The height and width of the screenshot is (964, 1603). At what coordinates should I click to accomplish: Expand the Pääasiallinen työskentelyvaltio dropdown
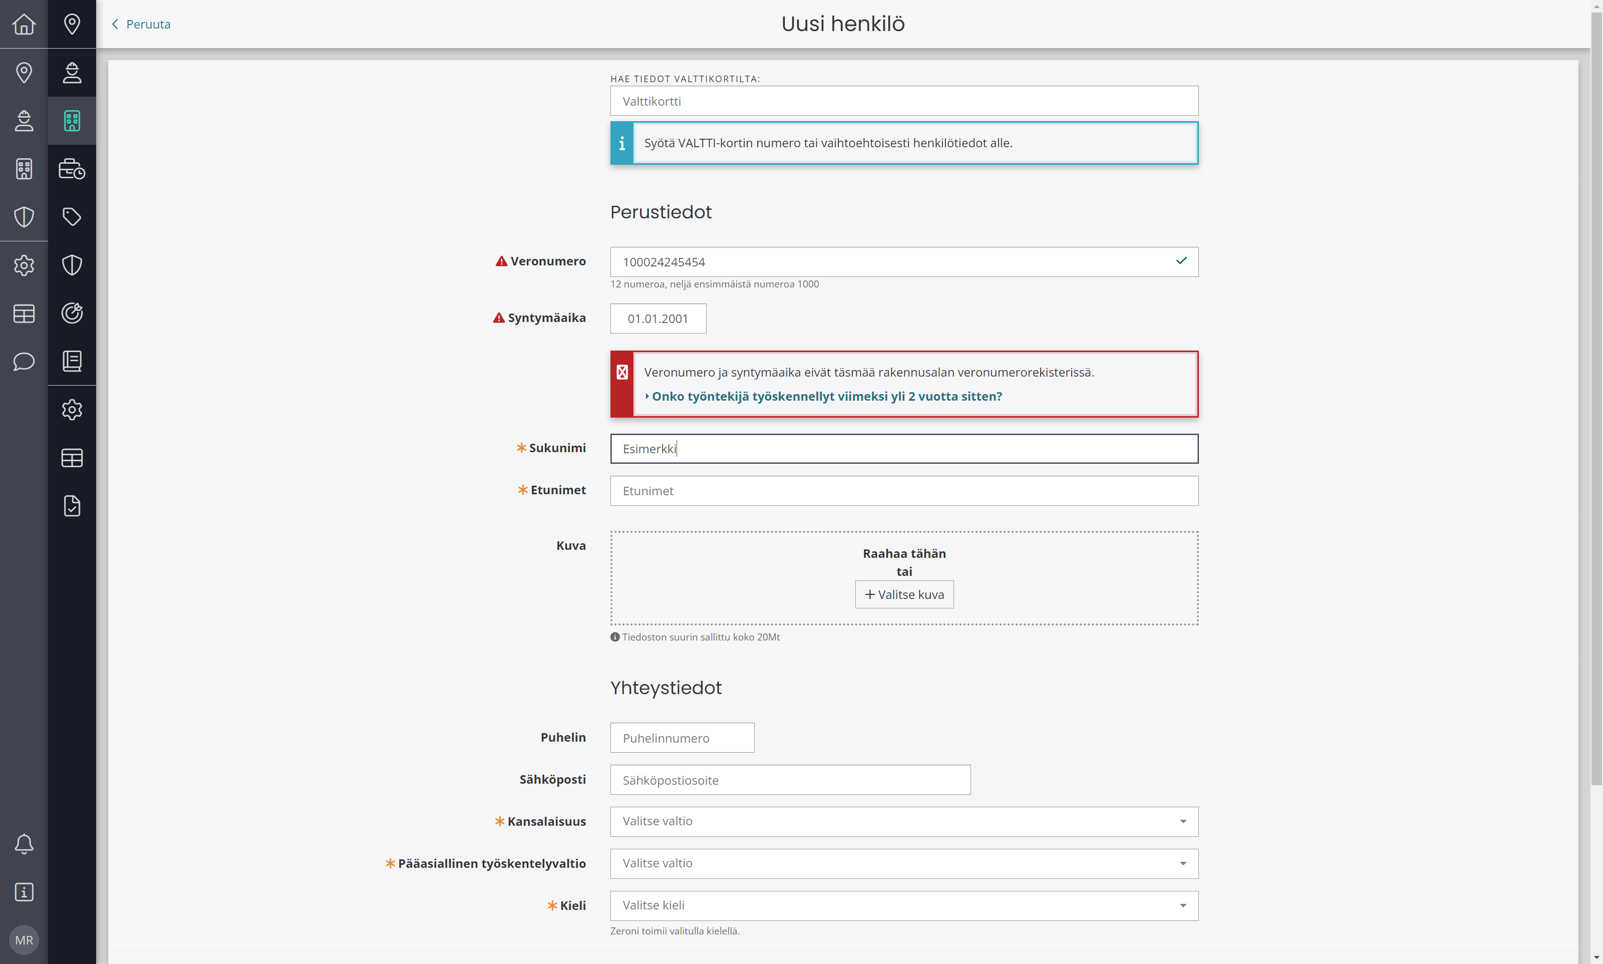pos(904,864)
